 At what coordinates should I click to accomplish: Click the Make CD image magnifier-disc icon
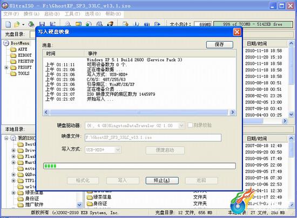point(68,24)
